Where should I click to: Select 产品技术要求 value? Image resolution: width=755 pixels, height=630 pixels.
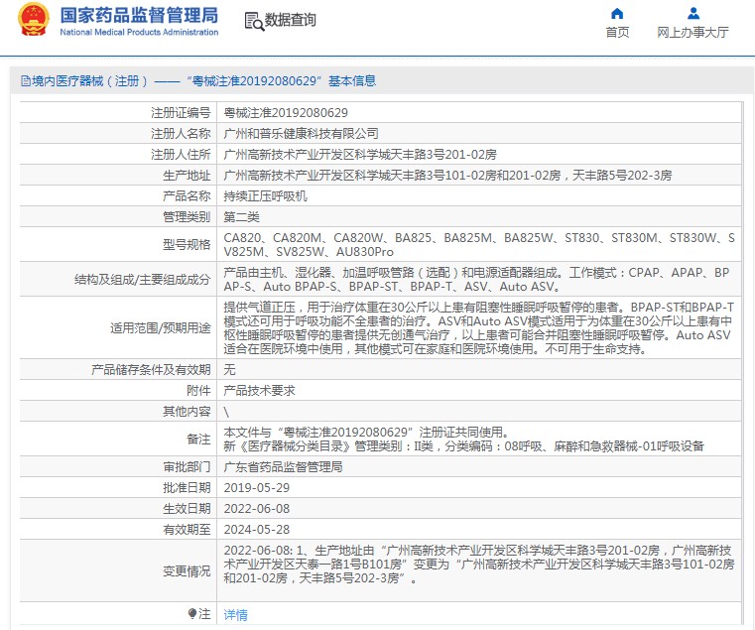[259, 390]
